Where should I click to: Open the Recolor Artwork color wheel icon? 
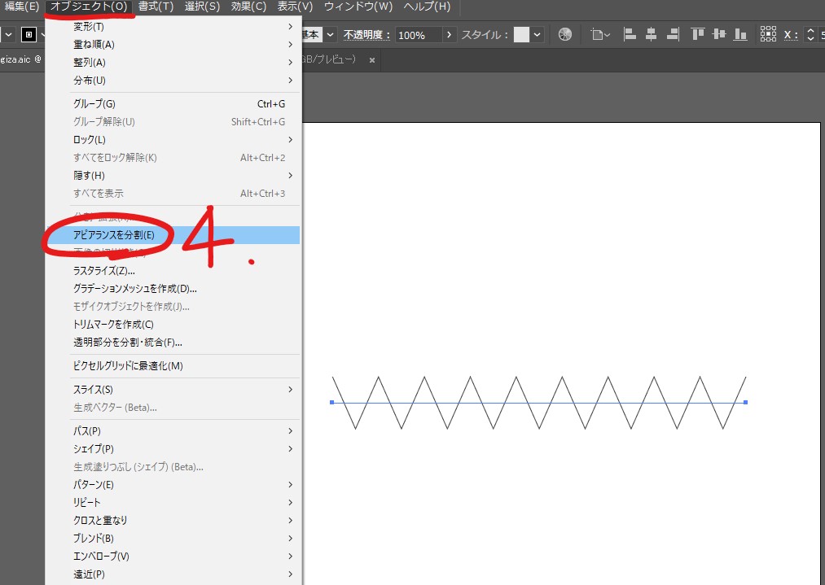(x=565, y=35)
